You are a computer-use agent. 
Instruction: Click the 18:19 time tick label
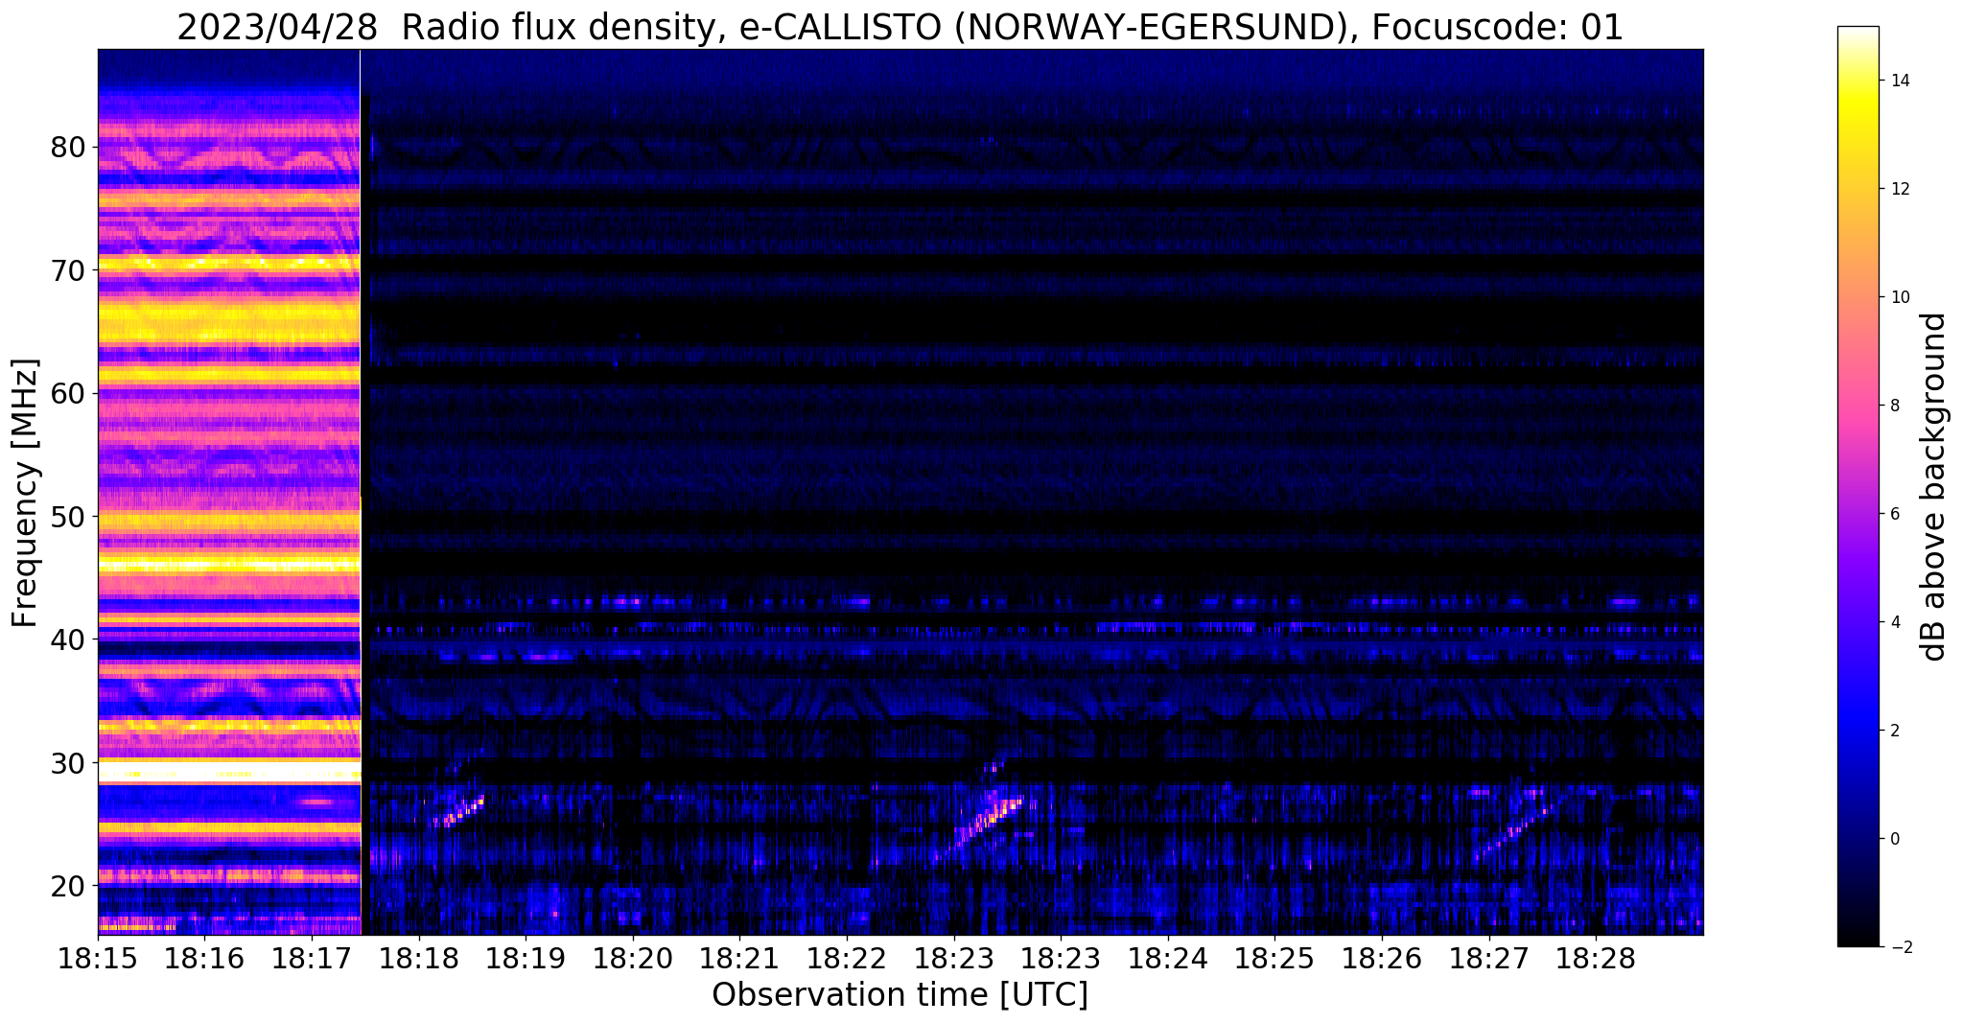[526, 958]
